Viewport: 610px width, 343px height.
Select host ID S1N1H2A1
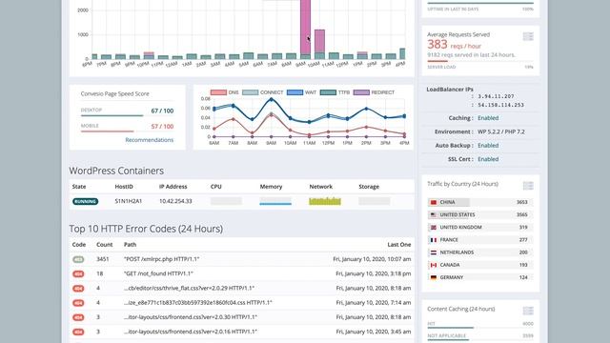coord(129,201)
